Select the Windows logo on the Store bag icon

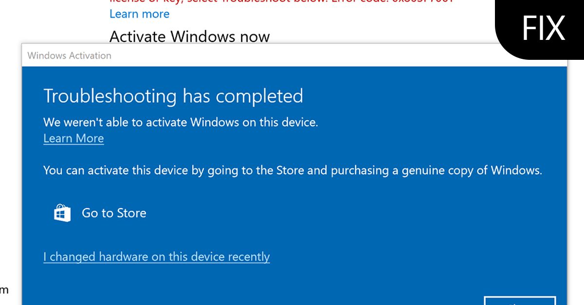61,215
